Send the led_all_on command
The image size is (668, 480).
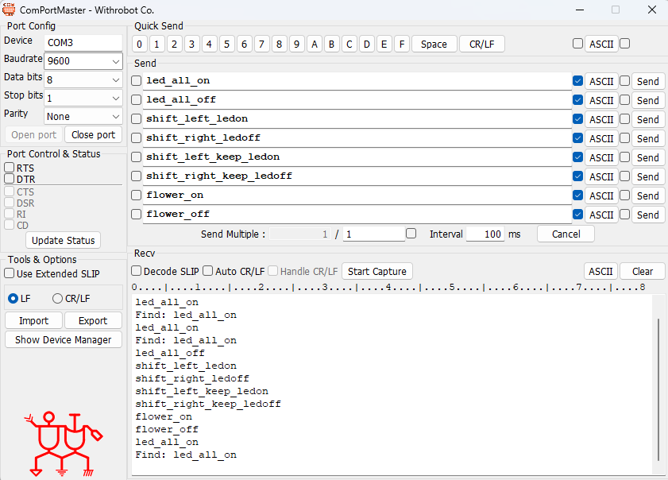(648, 81)
